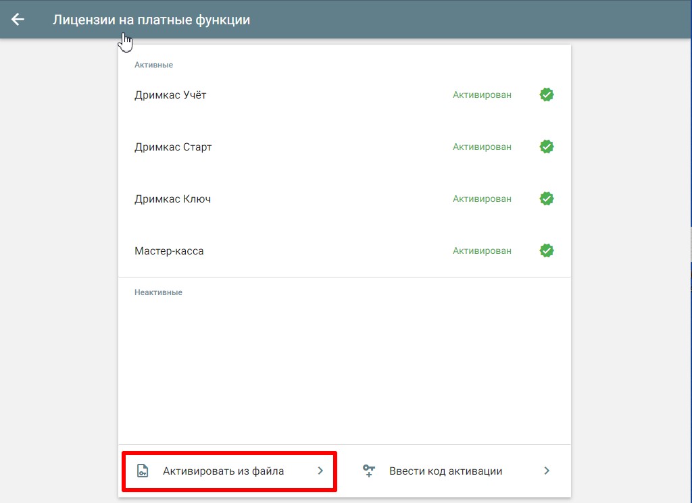The width and height of the screenshot is (692, 503).
Task: Choose Активировать из файла
Action: coord(223,471)
